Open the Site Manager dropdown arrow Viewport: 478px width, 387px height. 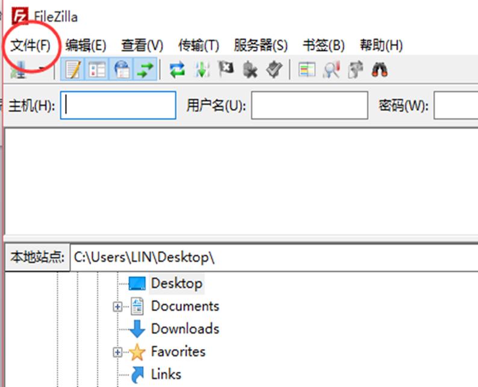[42, 69]
